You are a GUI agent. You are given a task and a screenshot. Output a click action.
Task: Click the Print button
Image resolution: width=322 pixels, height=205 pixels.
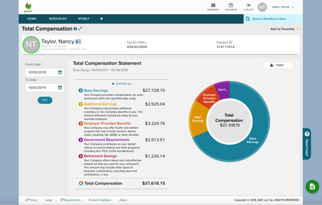277,65
